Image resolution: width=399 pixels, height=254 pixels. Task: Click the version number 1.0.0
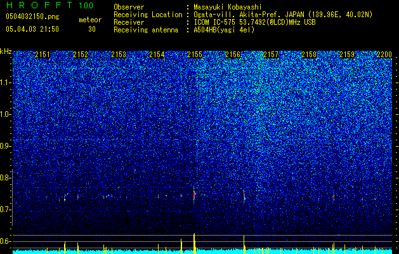(x=86, y=5)
